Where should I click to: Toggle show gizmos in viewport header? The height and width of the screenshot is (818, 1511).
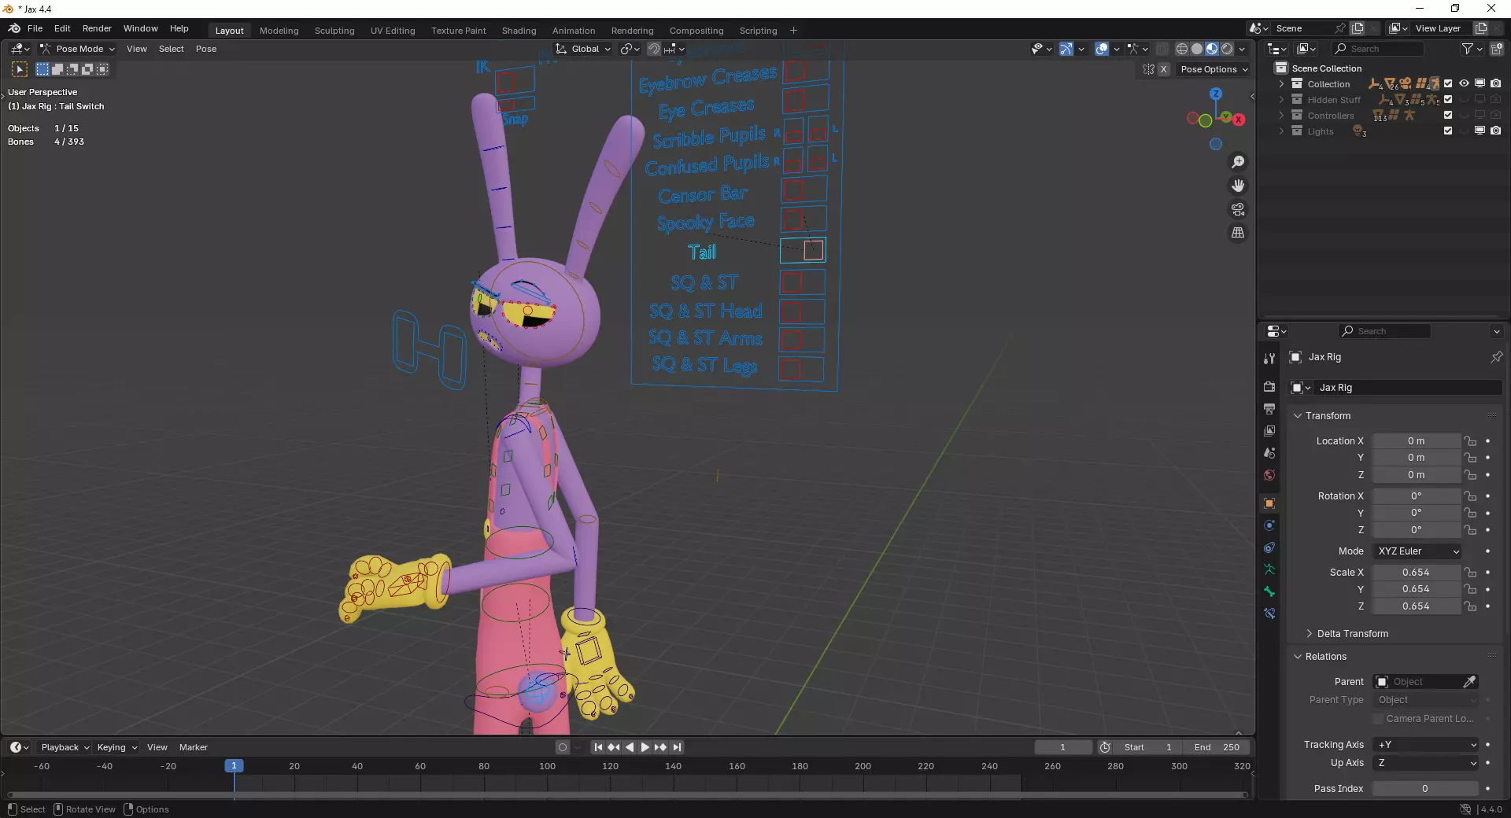[1066, 49]
